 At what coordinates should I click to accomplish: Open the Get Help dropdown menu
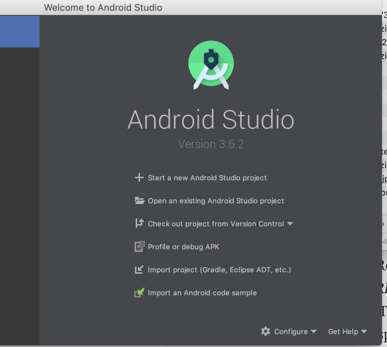343,332
